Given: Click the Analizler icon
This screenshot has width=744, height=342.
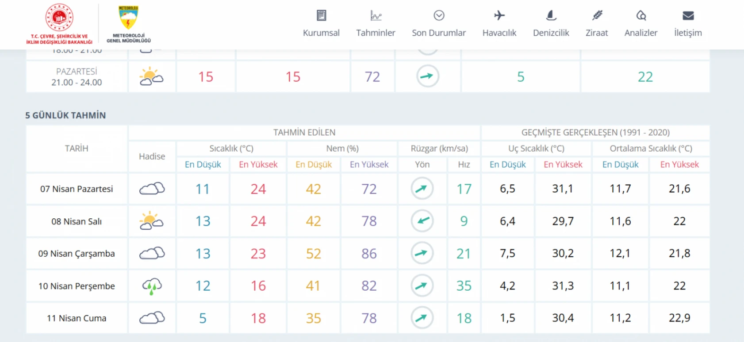Looking at the screenshot, I should 641,16.
